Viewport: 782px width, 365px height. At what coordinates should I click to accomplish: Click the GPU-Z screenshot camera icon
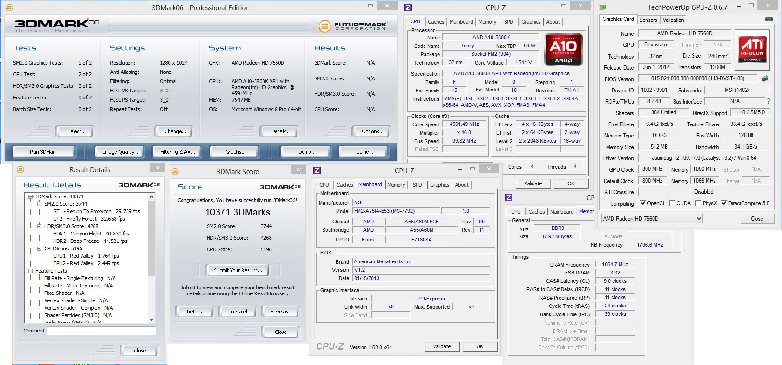coord(769,19)
